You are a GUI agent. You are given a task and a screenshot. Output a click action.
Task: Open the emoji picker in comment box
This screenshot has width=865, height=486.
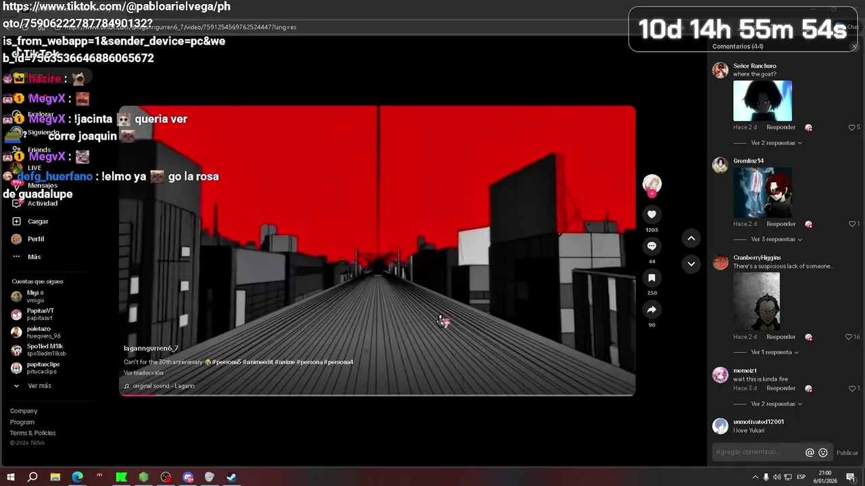(x=823, y=452)
